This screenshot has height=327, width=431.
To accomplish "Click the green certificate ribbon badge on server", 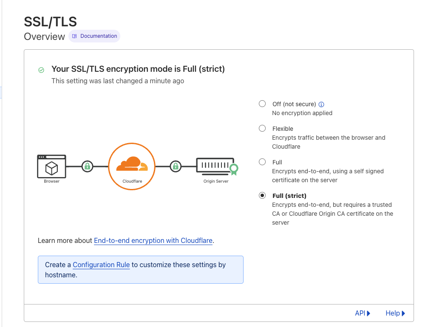I will click(x=234, y=169).
